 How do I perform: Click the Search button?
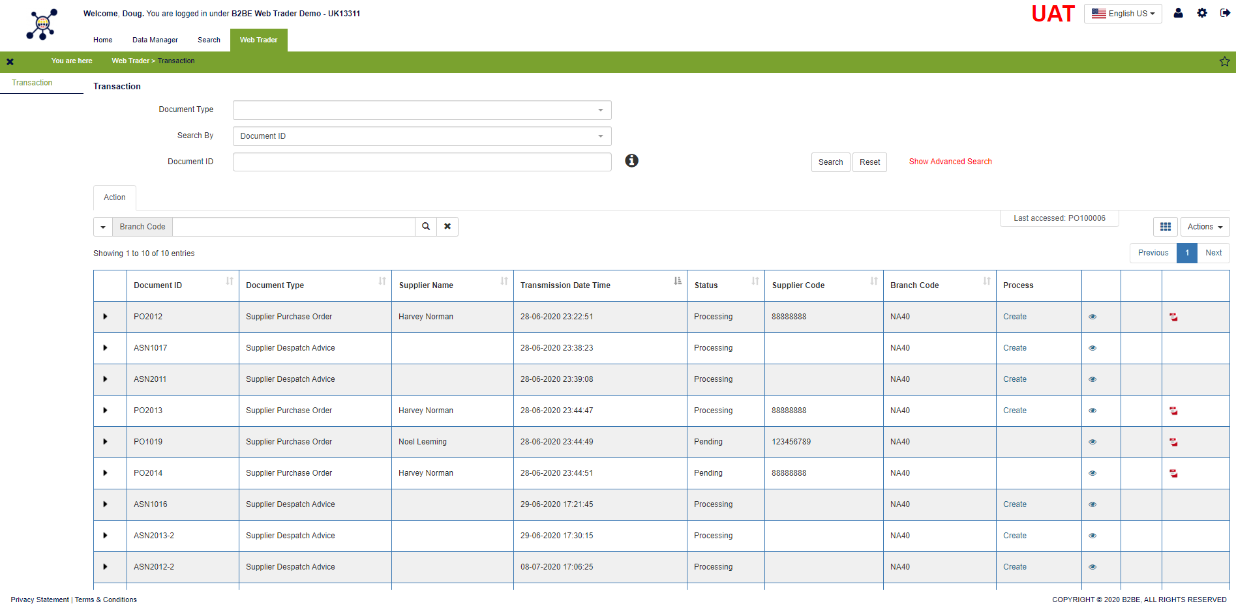pos(830,162)
